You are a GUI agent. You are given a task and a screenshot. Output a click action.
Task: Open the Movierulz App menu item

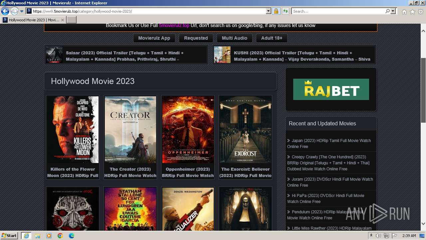click(154, 38)
